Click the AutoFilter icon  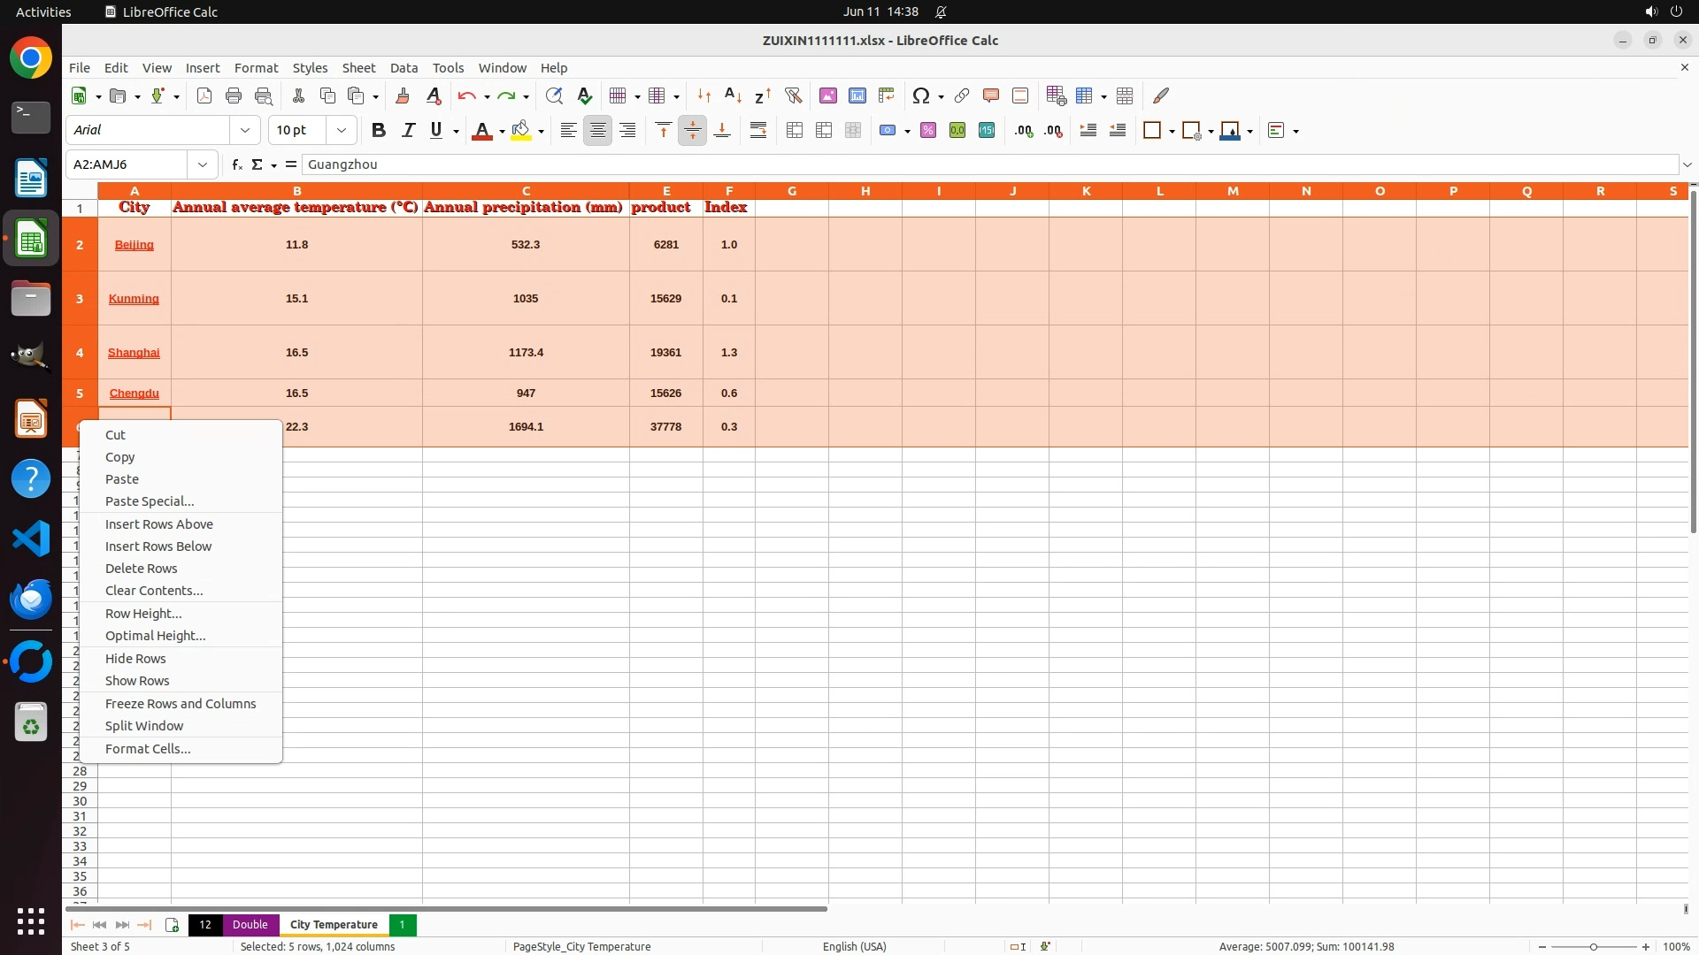(793, 95)
